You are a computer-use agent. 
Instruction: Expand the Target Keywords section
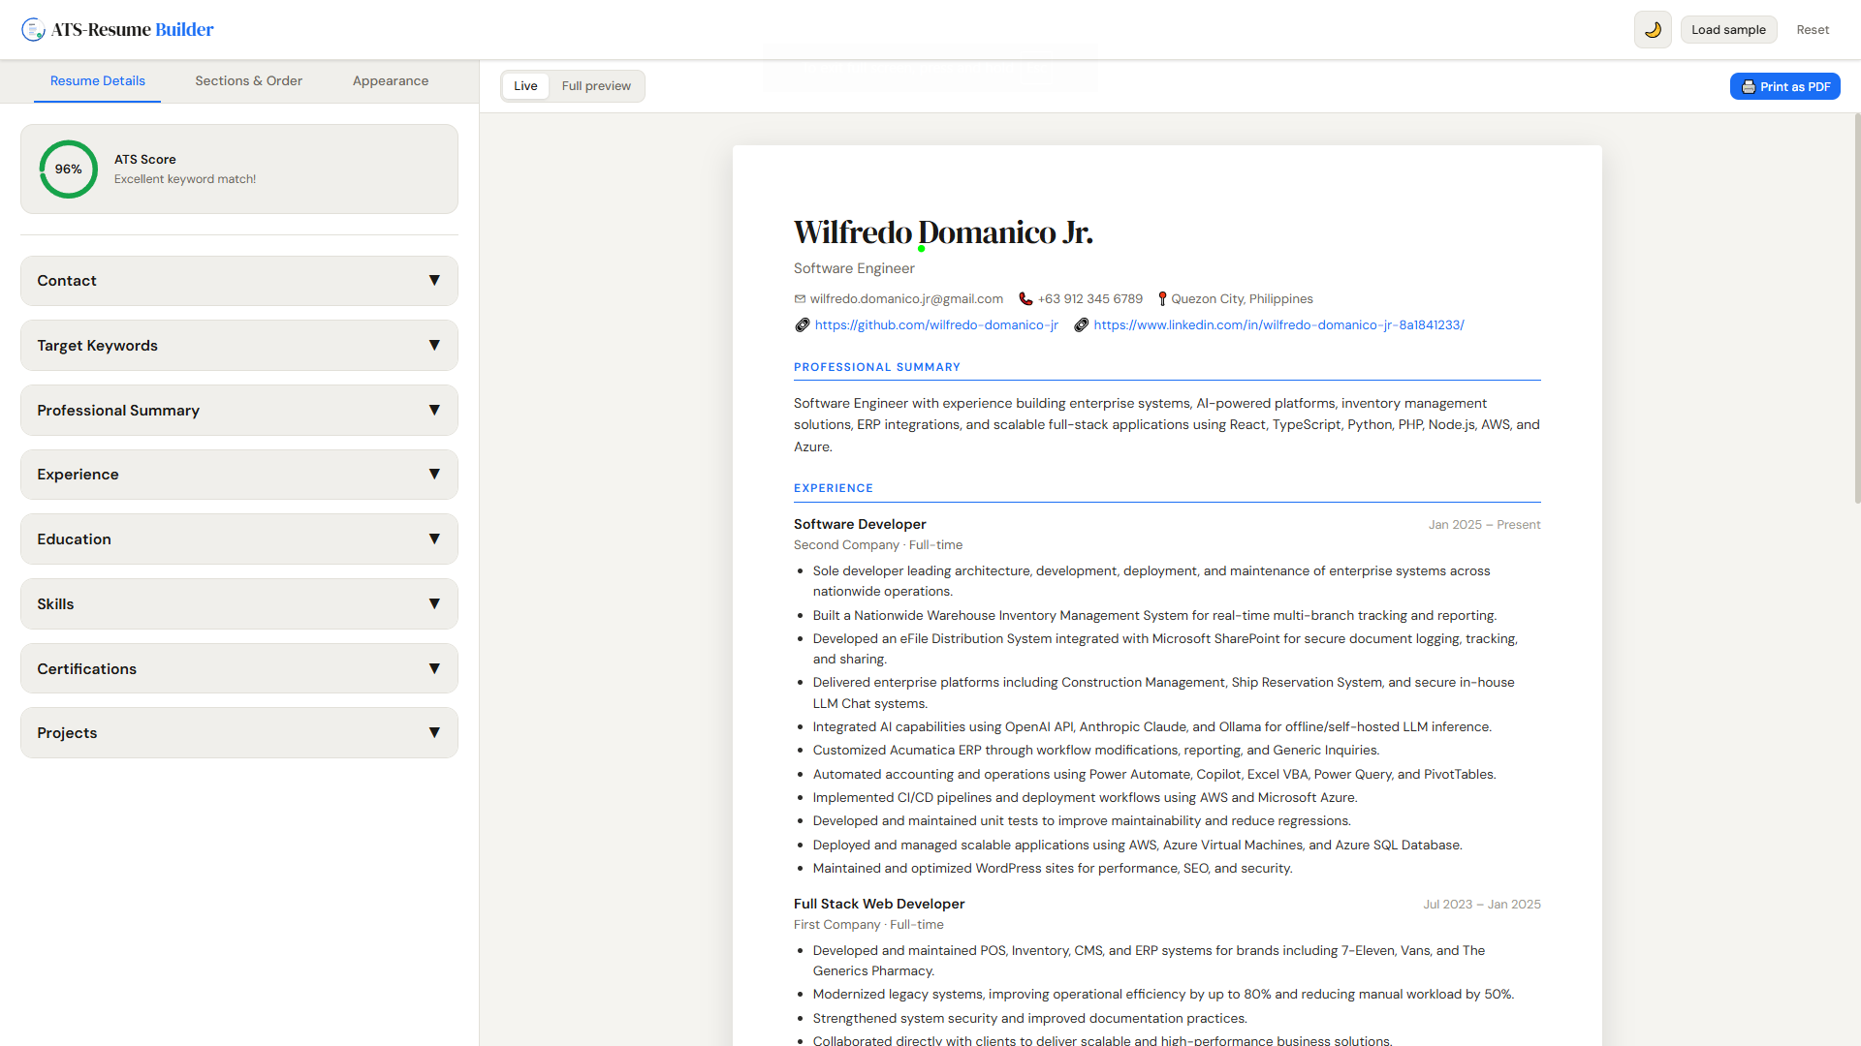point(239,346)
